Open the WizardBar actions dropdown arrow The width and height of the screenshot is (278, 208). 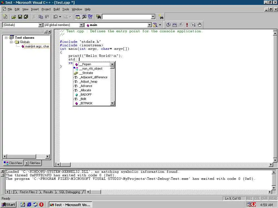(x=160, y=25)
